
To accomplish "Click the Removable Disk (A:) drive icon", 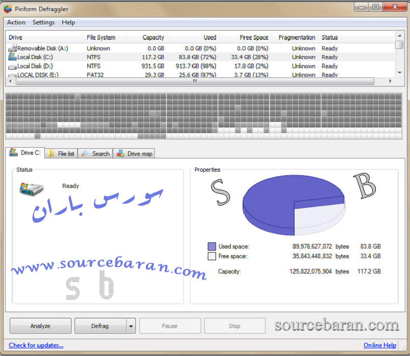I will tap(12, 48).
